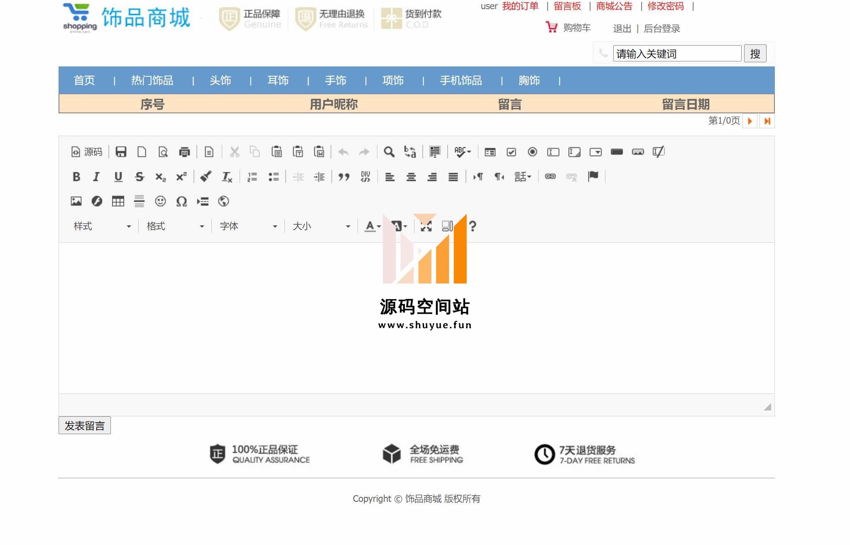The width and height of the screenshot is (850, 545).
Task: Click the Save icon in editor toolbar
Action: click(x=121, y=152)
